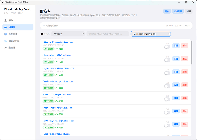Toggle the switch for 17_sealer.truism@icloud.com
The image size is (197, 140).
(167, 73)
